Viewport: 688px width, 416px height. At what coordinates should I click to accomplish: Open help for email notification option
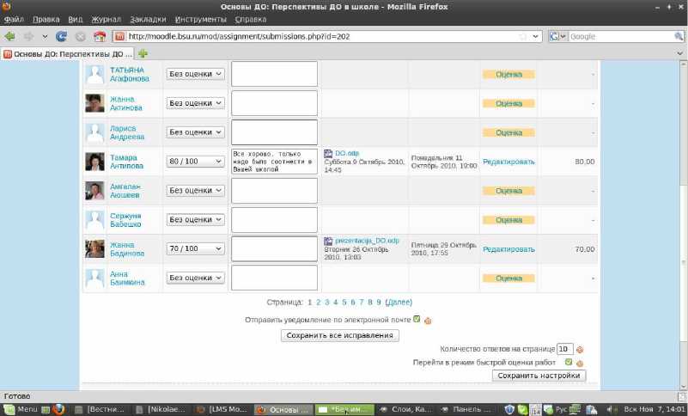(428, 321)
